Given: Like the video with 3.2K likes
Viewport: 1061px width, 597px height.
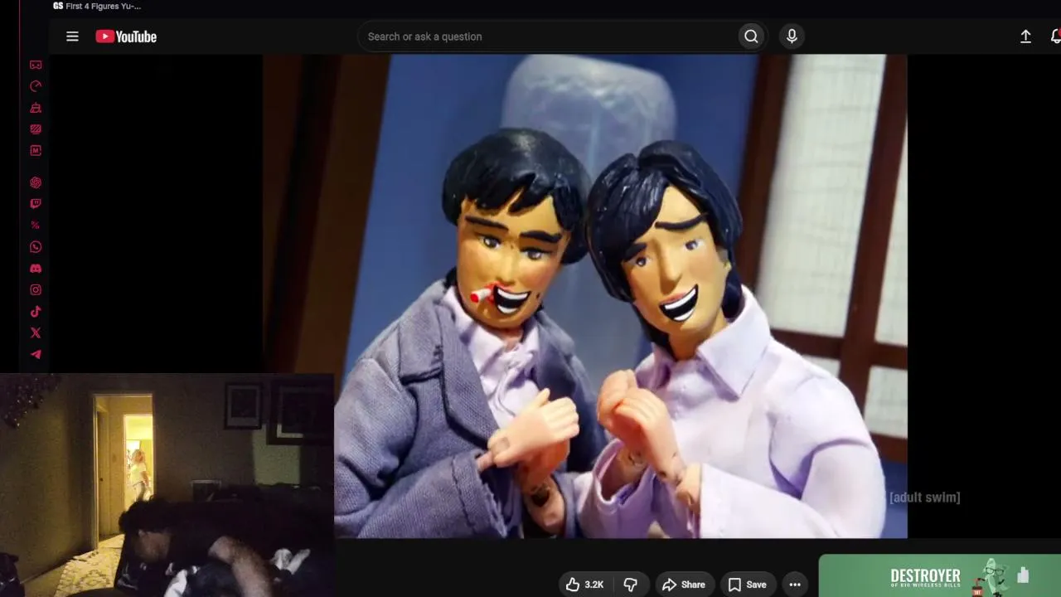Looking at the screenshot, I should (585, 585).
